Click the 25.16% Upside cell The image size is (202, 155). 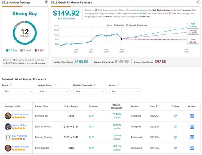coord(117,116)
